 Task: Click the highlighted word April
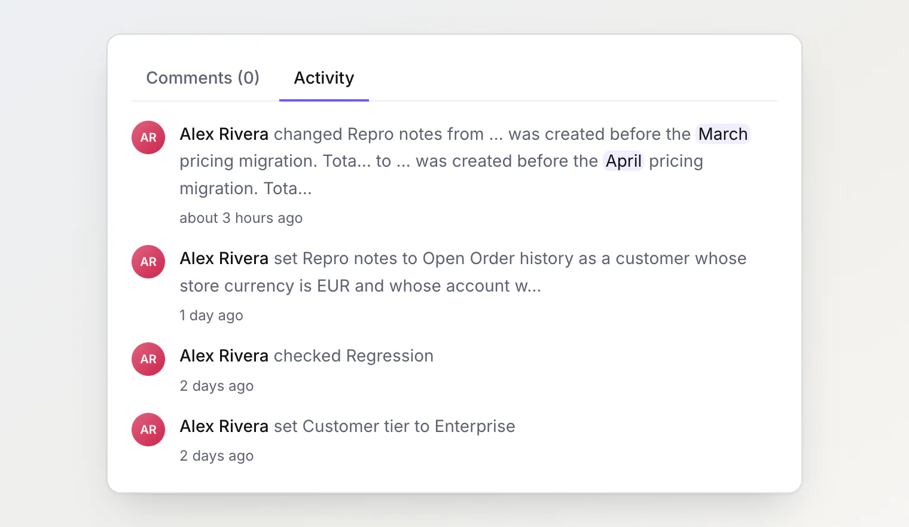point(623,161)
